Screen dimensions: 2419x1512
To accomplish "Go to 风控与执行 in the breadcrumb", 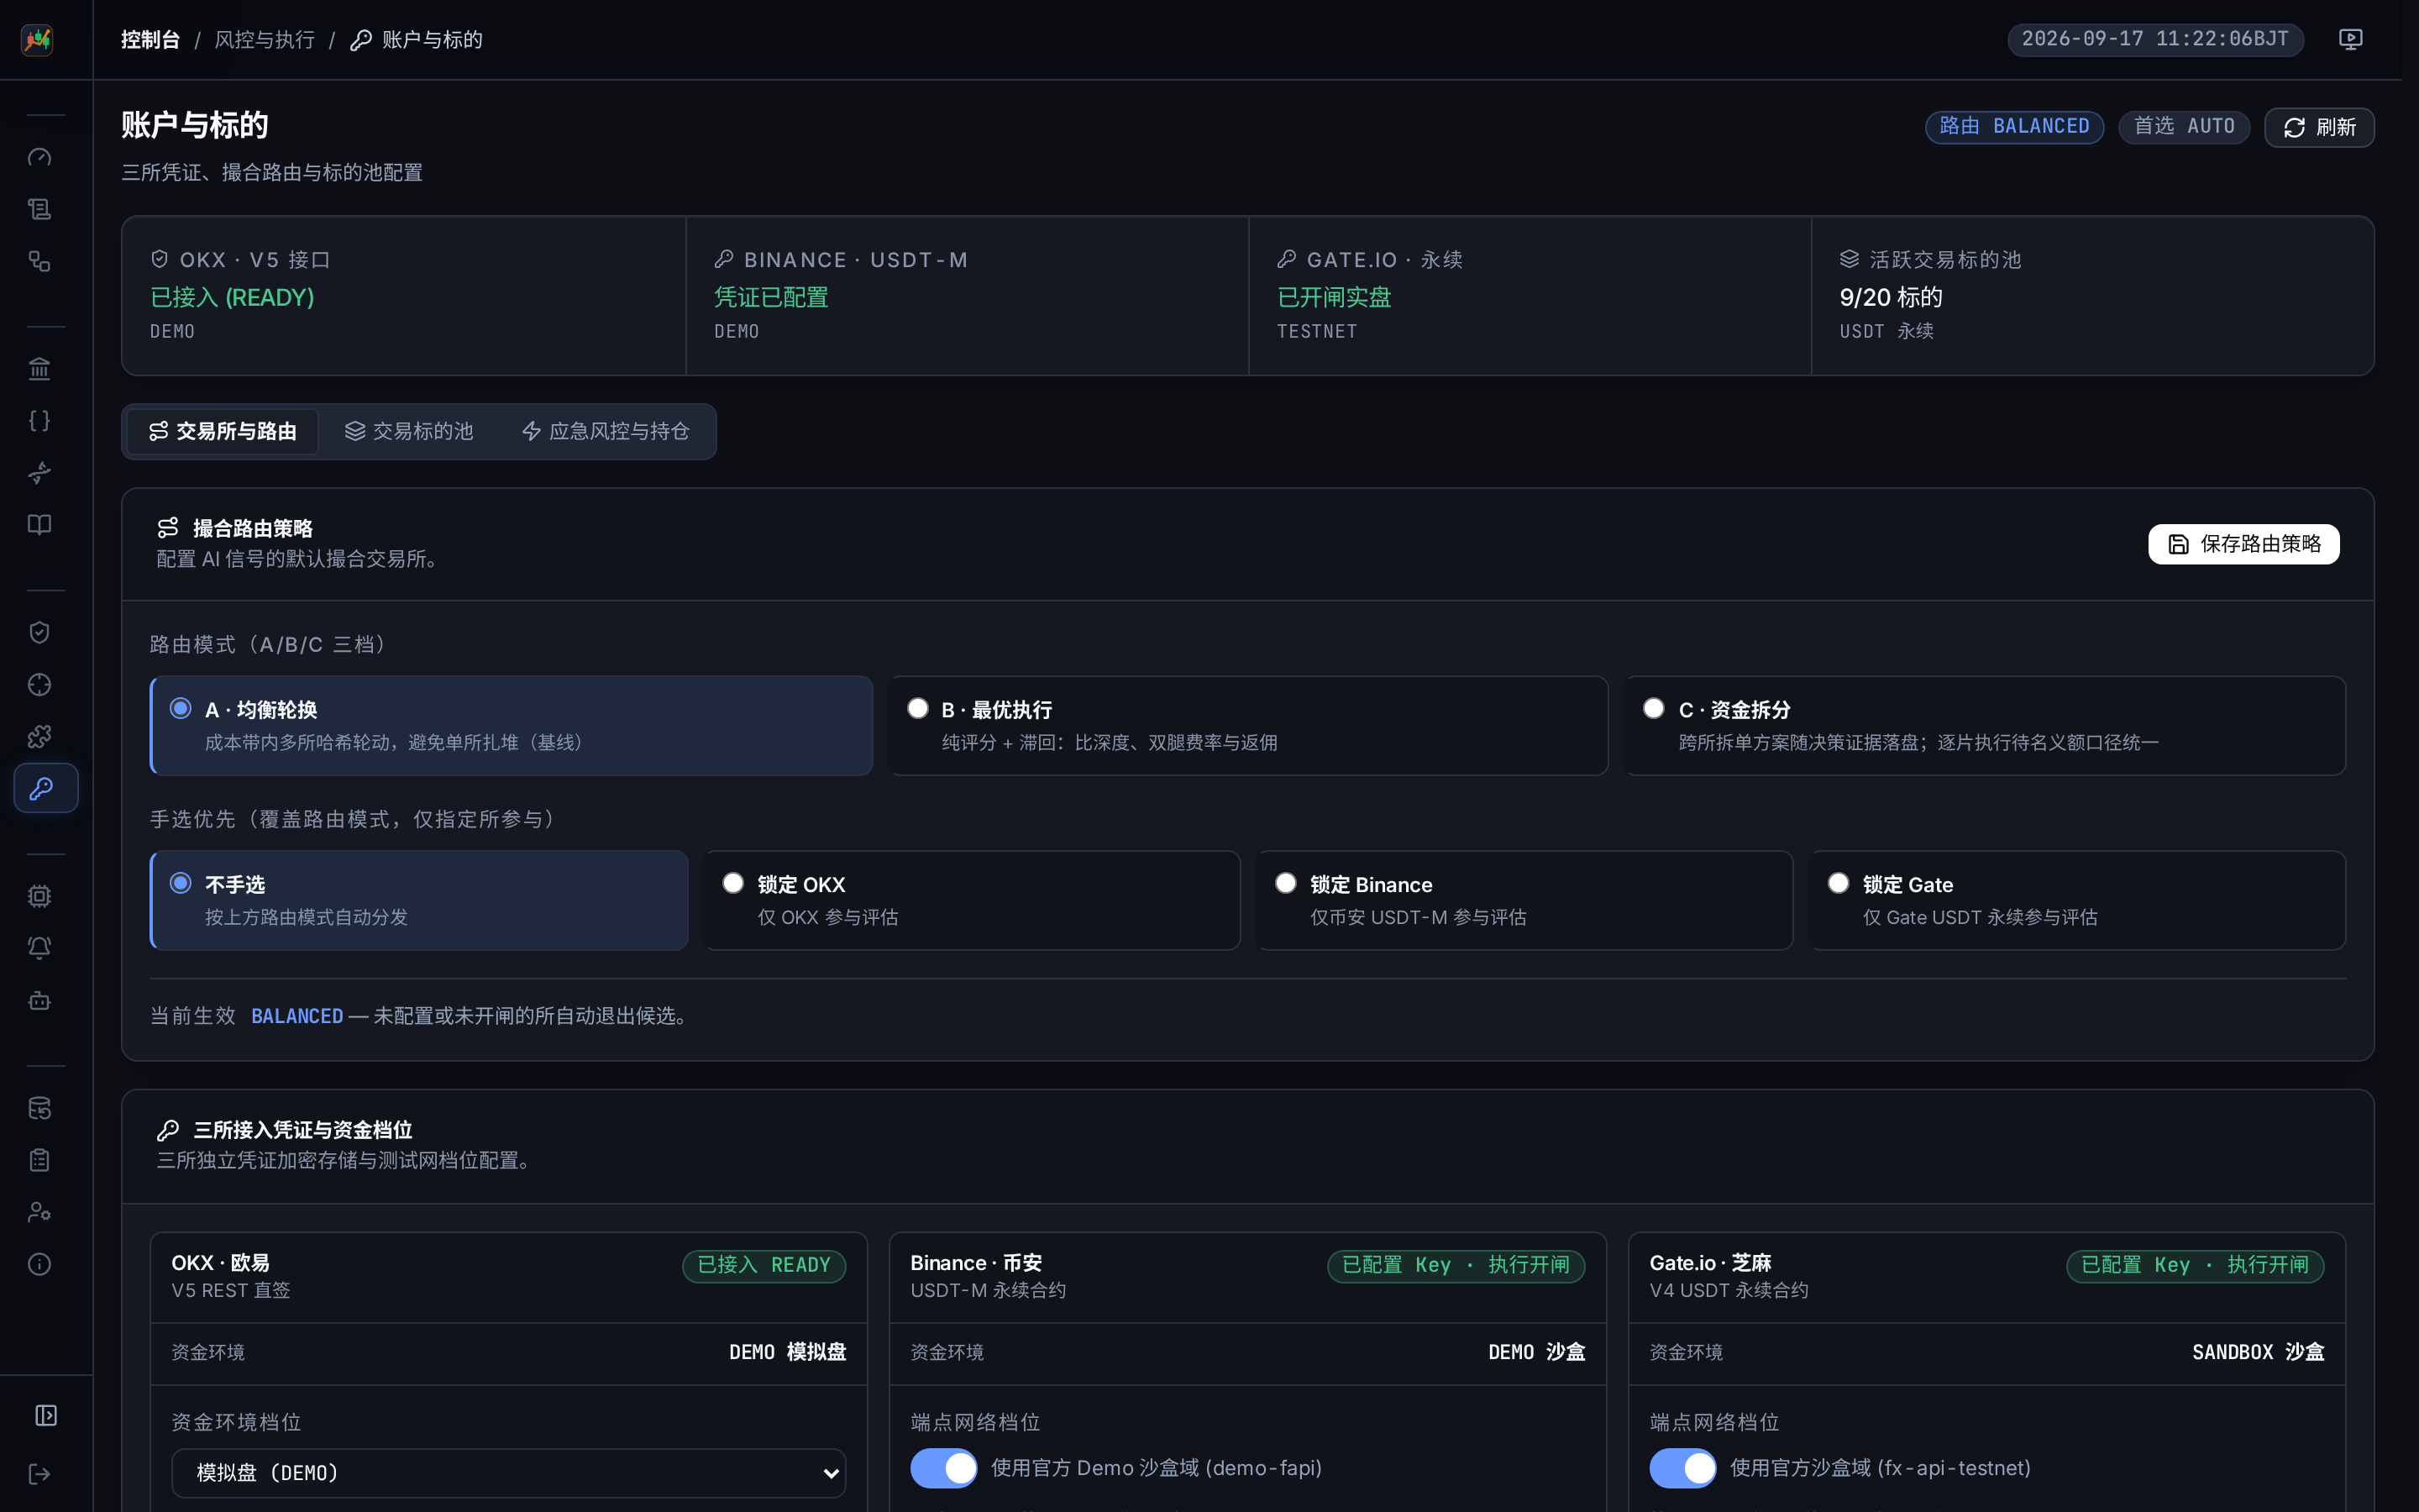I will [265, 40].
